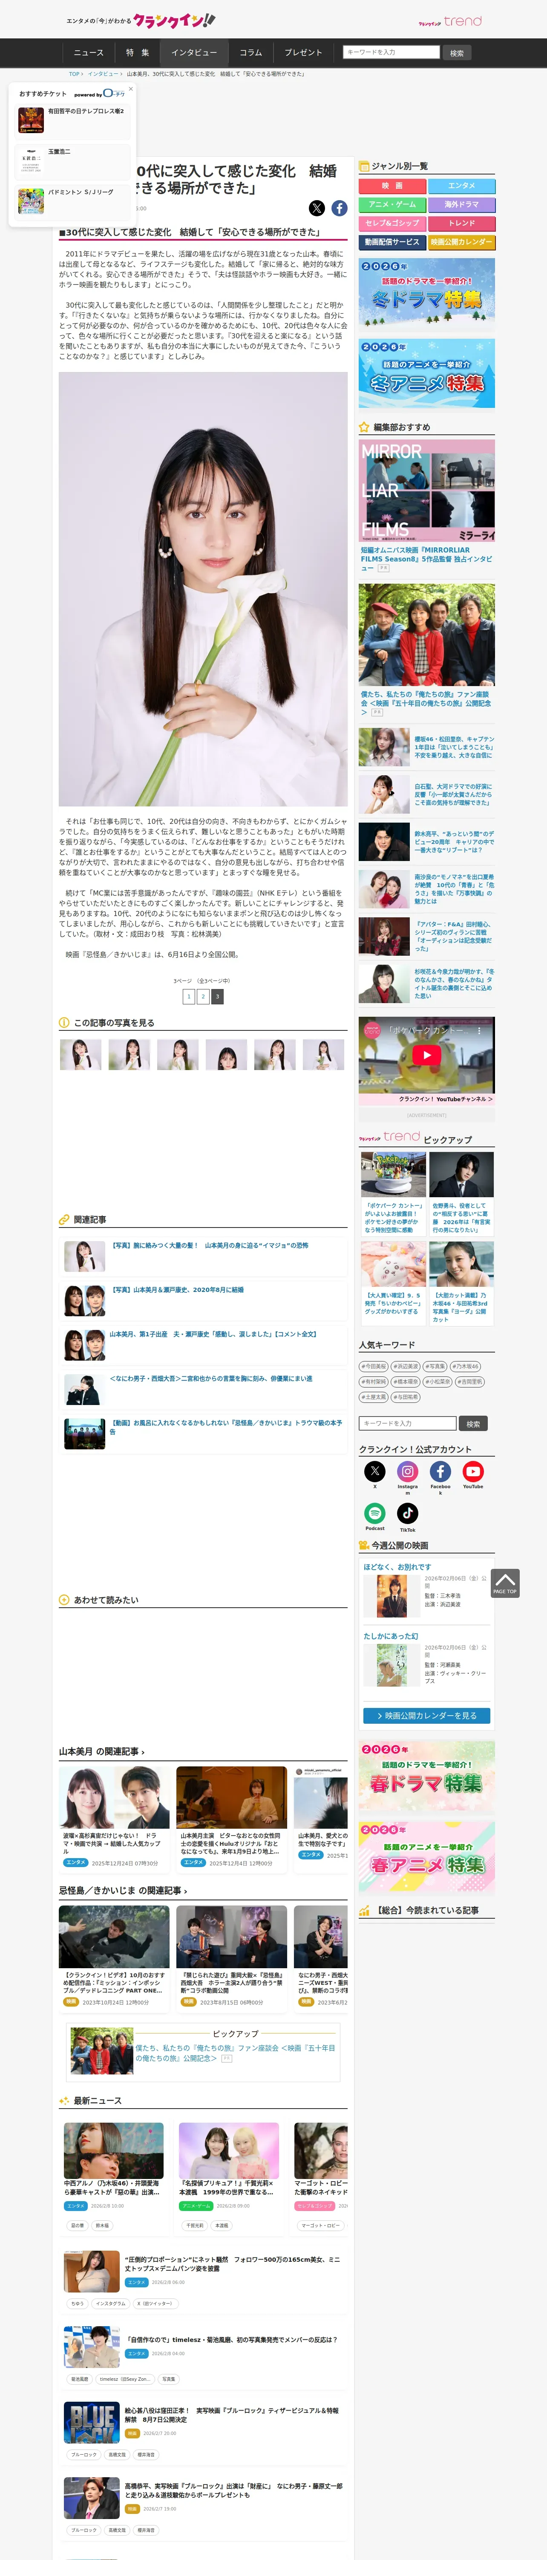547x2560 pixels.
Task: Open the 冬ドラマ特集 banner
Action: tap(427, 293)
